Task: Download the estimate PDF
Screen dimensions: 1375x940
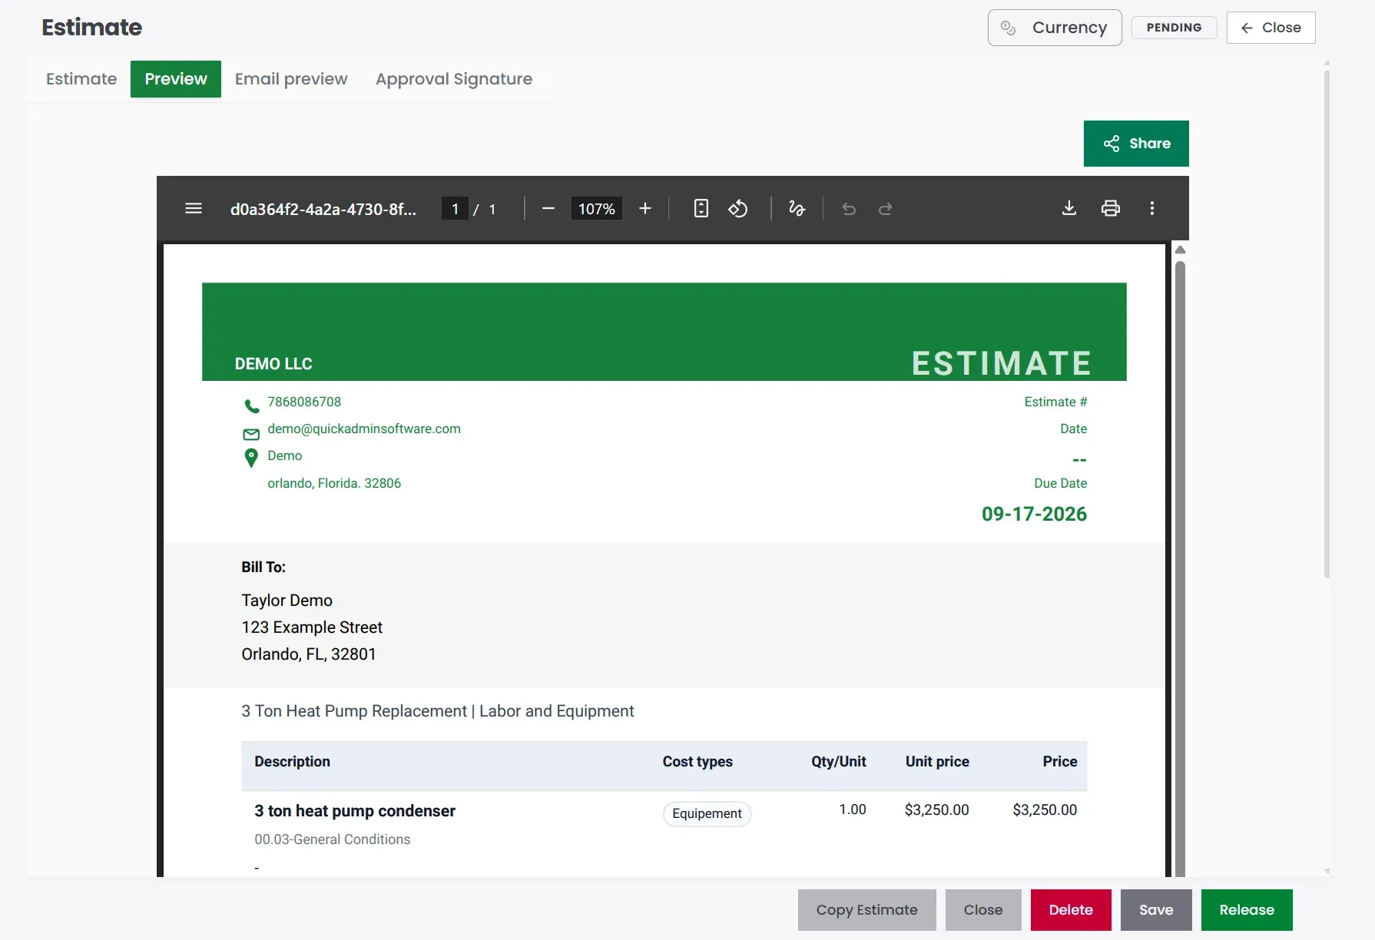Action: pyautogui.click(x=1069, y=208)
